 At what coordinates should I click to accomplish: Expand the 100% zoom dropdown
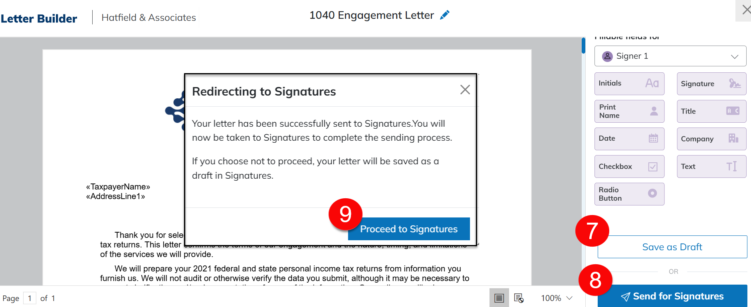coord(557,298)
